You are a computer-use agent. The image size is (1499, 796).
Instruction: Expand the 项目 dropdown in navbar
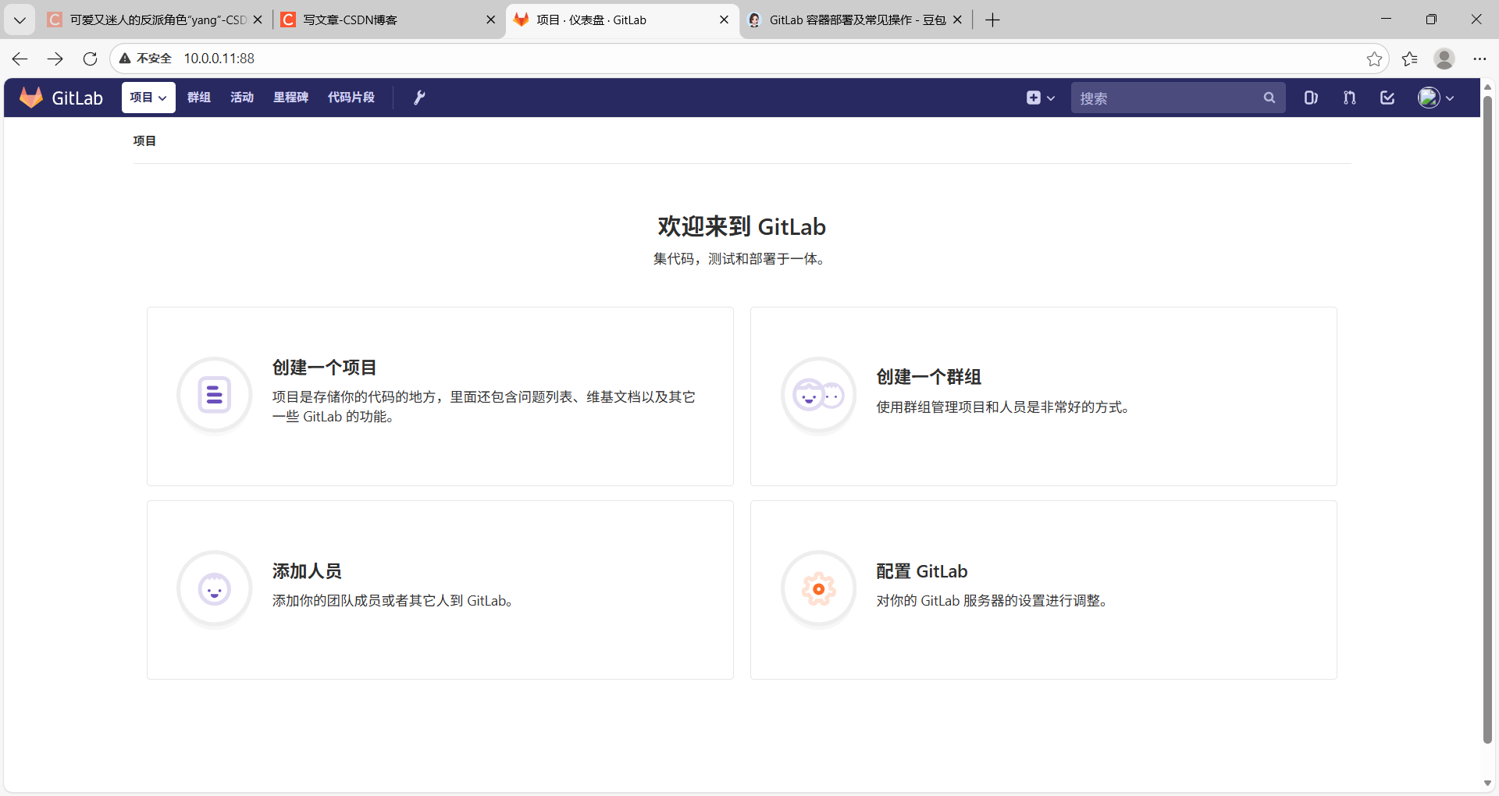click(148, 98)
